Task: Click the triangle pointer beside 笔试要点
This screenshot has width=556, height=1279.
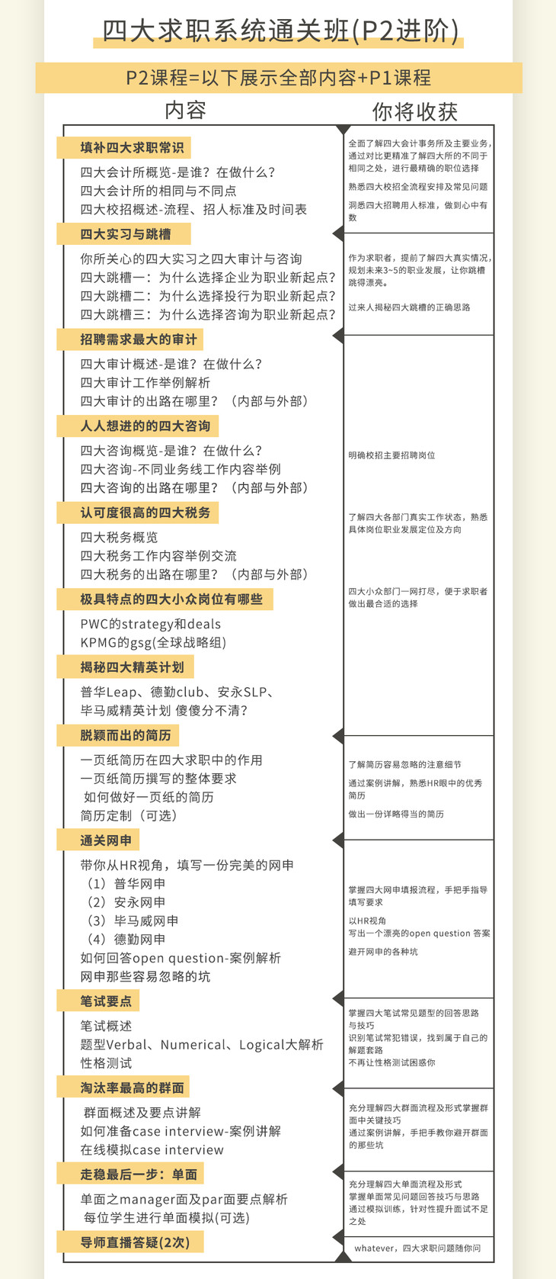Action: click(338, 998)
